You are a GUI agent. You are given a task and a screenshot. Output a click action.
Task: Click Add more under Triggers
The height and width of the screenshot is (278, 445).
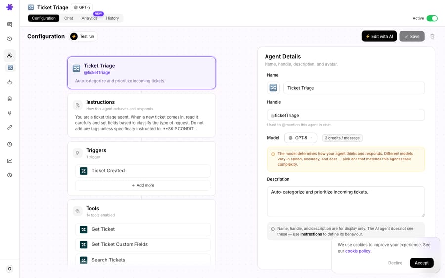click(143, 185)
